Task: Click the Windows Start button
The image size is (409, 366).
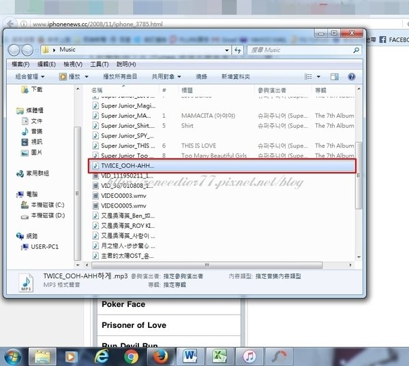Action: 12,357
